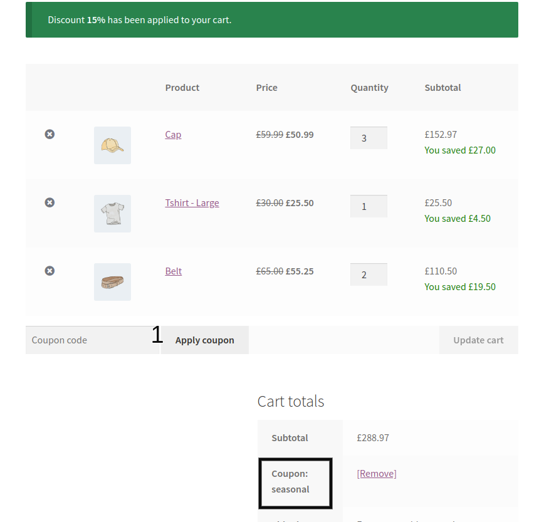Click the Quantity column header
The width and height of the screenshot is (544, 522).
point(370,88)
